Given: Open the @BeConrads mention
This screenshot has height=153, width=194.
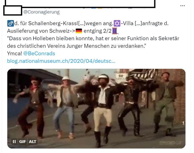Looking at the screenshot, I should coord(39,53).
